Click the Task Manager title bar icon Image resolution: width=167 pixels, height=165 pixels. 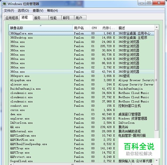point(5,4)
